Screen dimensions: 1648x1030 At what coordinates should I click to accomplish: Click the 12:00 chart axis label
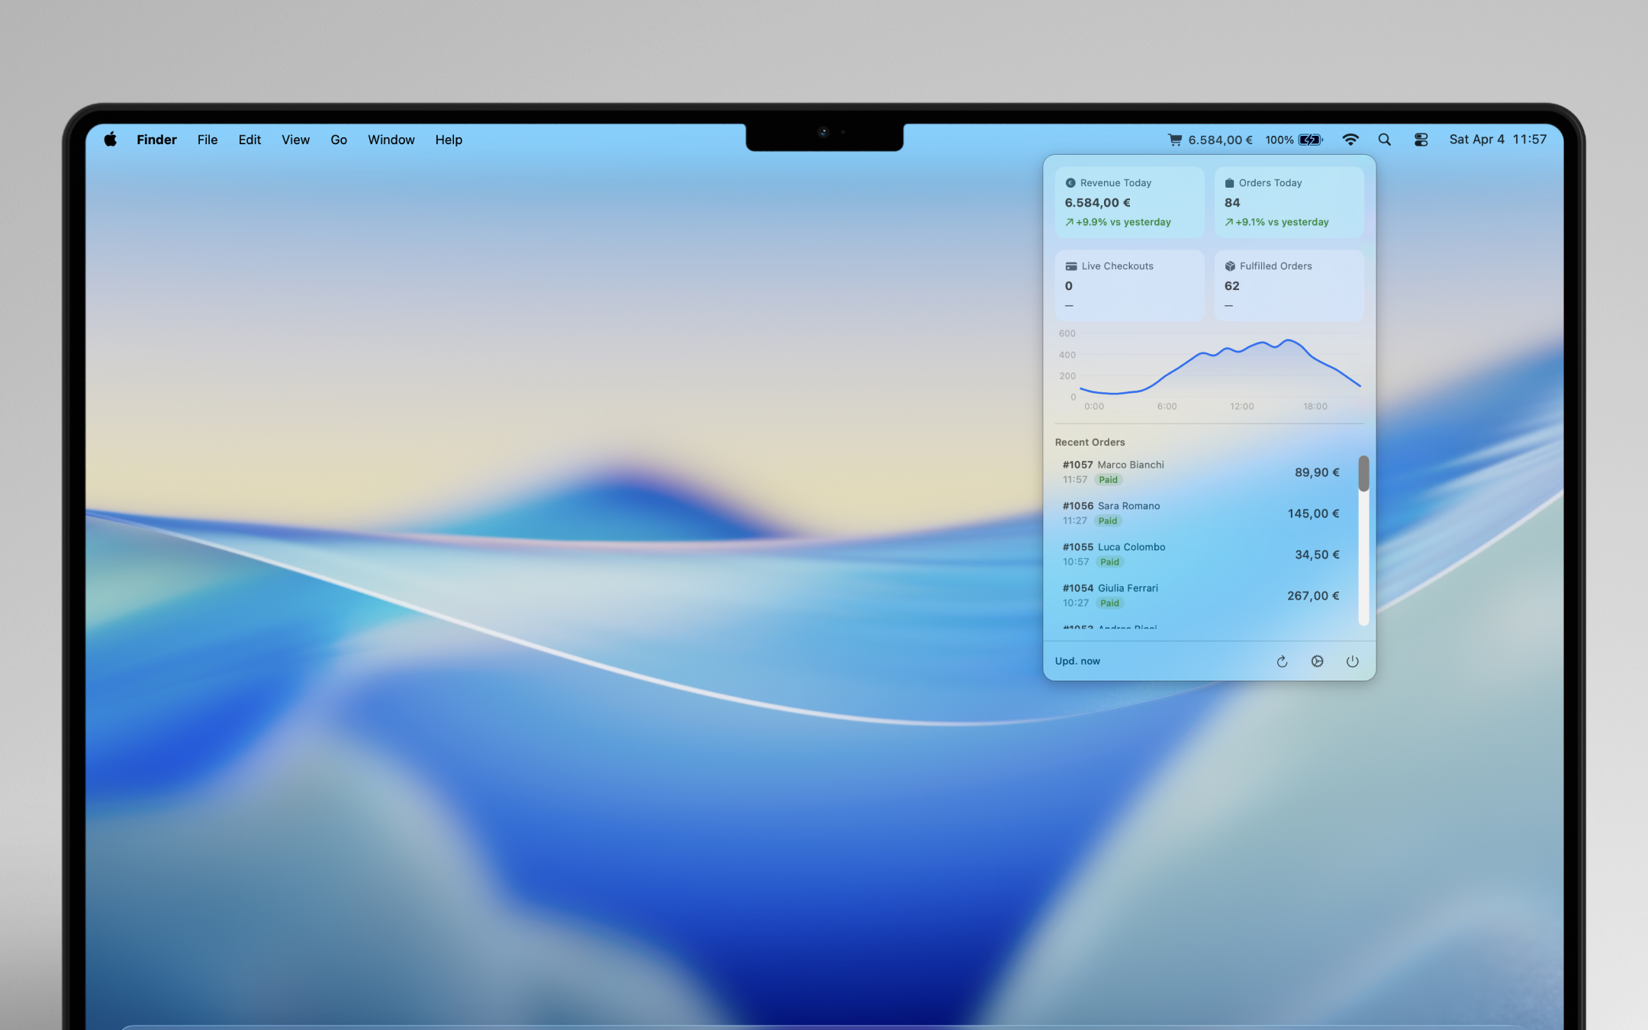coord(1241,407)
